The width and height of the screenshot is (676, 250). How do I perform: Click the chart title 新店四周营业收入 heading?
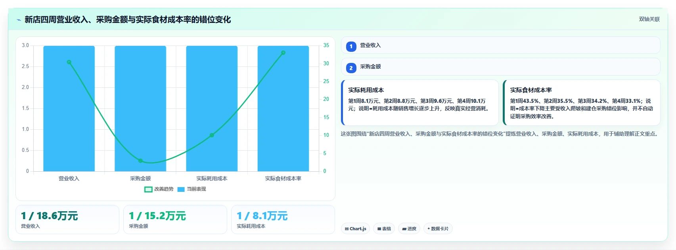(128, 19)
